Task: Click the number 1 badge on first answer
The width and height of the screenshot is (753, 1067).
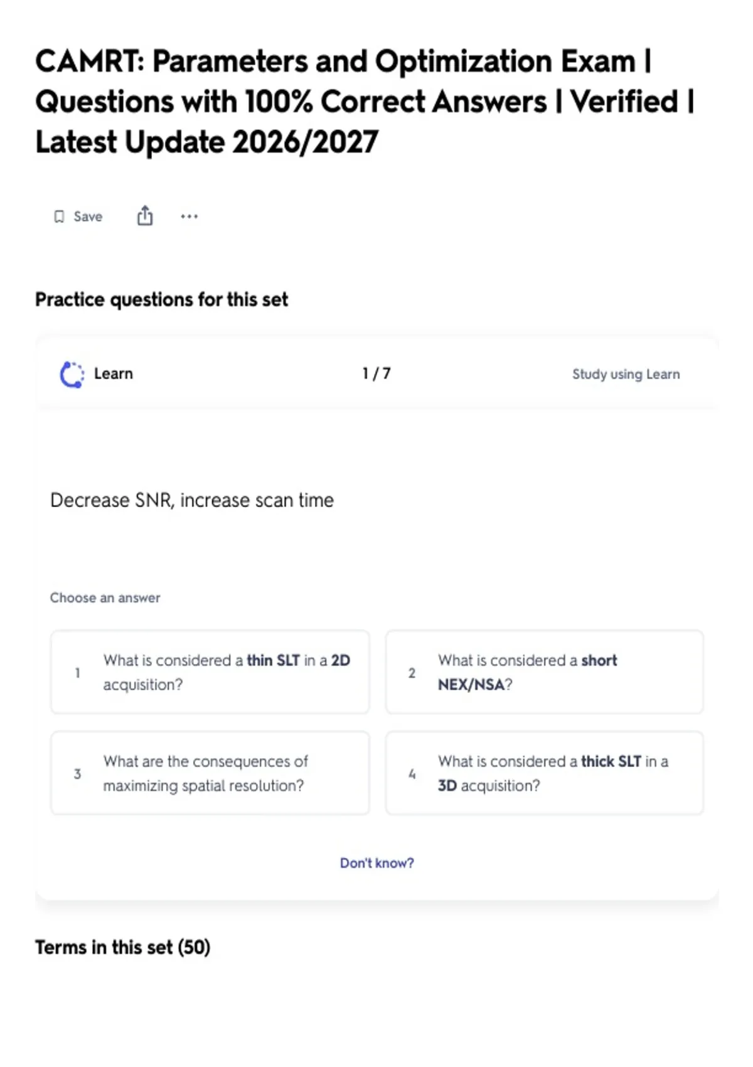Action: pyautogui.click(x=78, y=673)
